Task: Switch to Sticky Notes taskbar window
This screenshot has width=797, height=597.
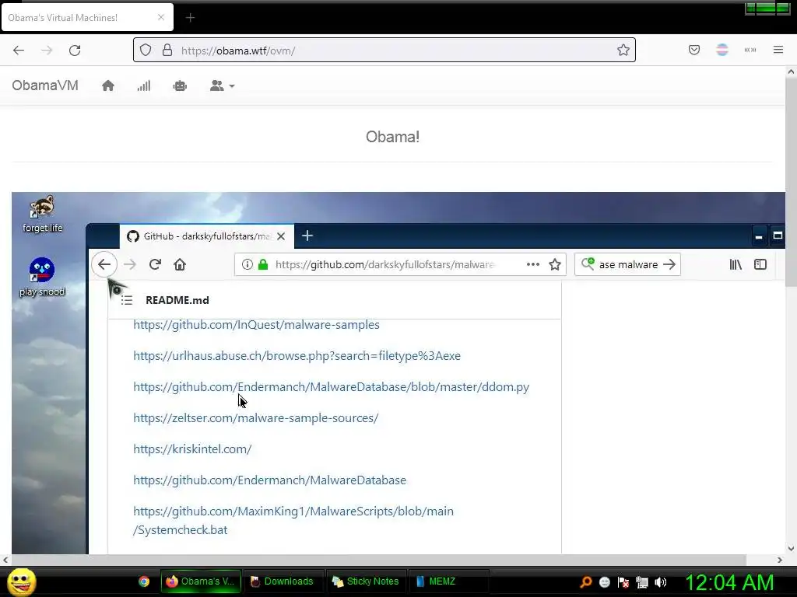Action: [366, 581]
